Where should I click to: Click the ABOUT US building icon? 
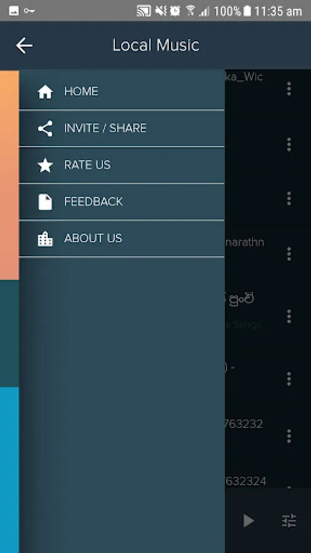(x=45, y=239)
